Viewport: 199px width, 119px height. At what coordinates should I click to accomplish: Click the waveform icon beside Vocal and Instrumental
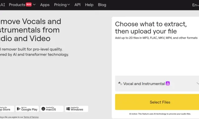(x=120, y=83)
